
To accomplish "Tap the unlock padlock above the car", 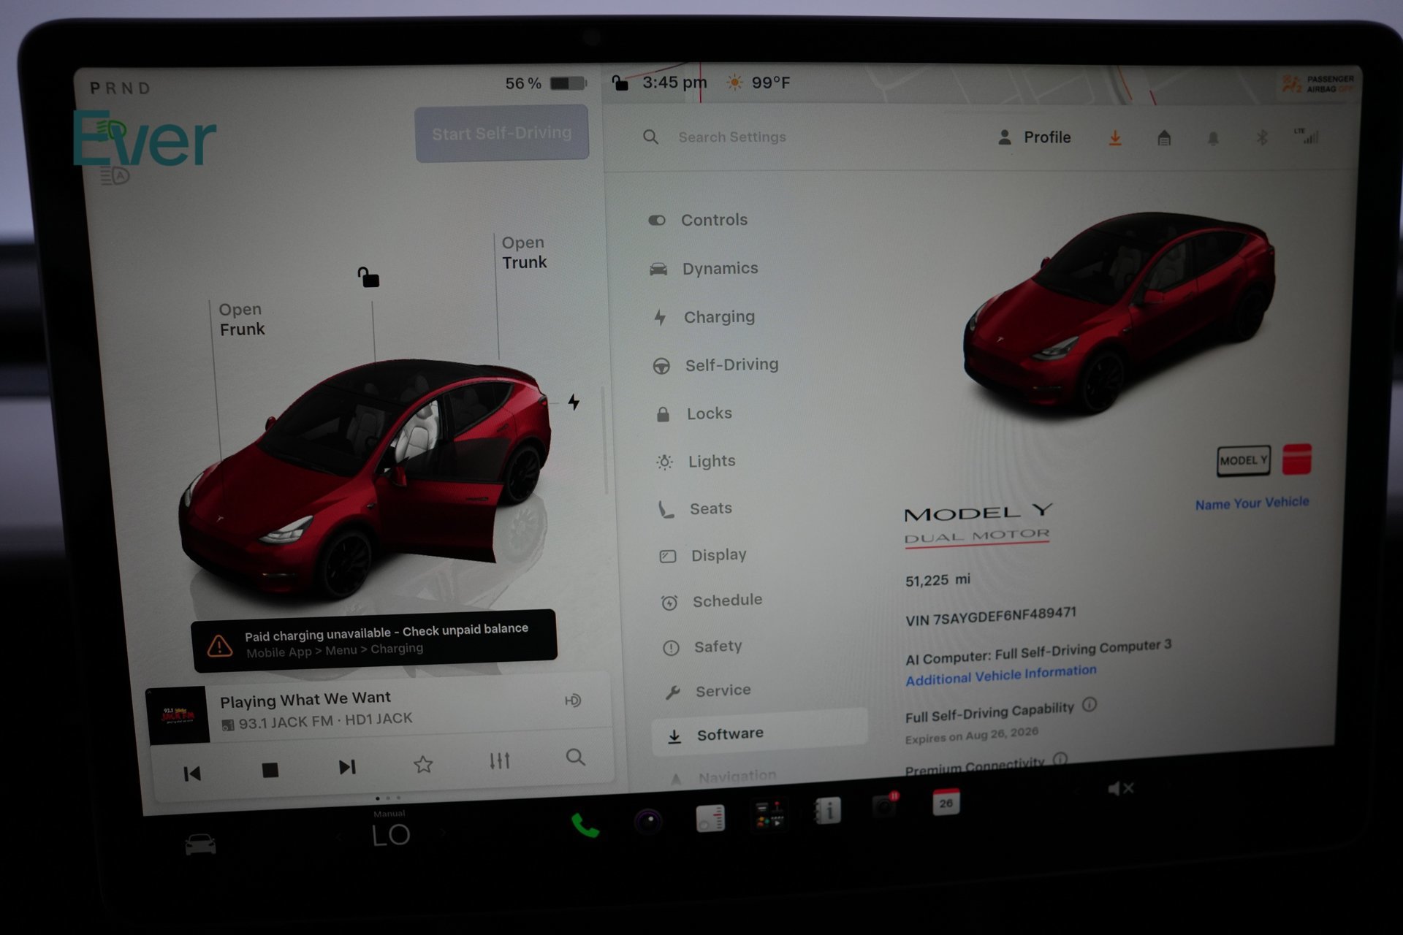I will [368, 277].
